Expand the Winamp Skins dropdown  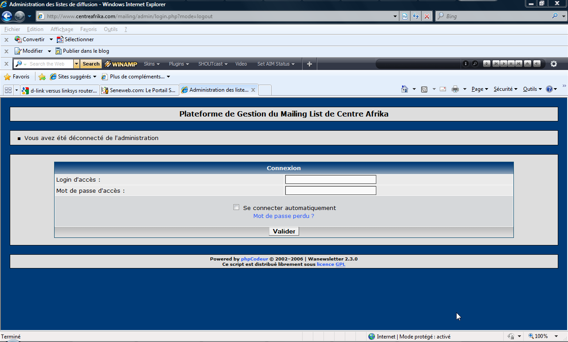[x=151, y=64]
